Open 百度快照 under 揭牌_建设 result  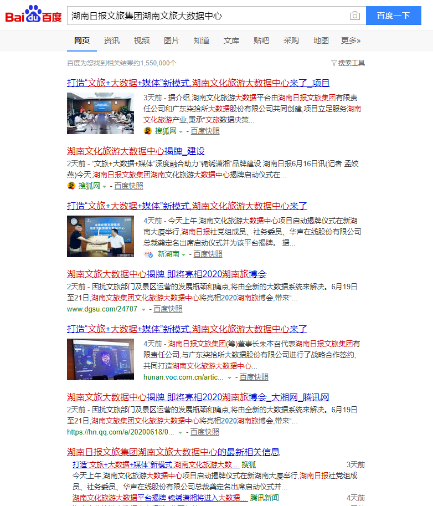pos(128,186)
